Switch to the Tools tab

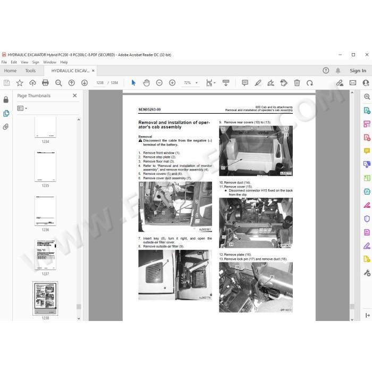coord(30,71)
